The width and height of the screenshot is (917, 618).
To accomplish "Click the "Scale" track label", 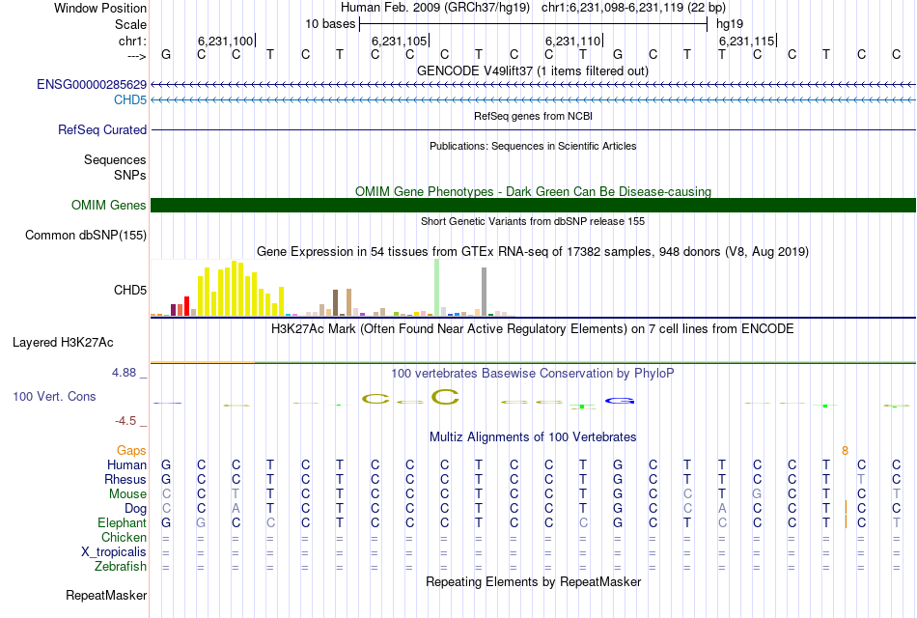I will (x=130, y=24).
